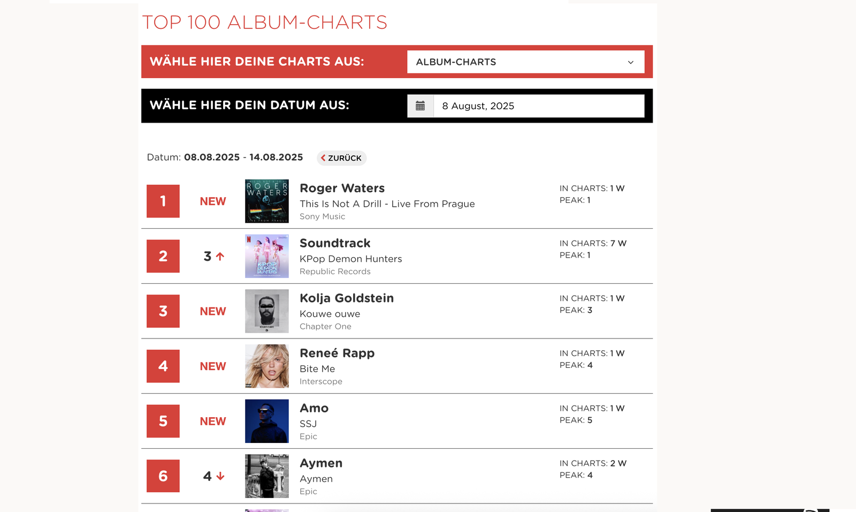This screenshot has width=856, height=512.
Task: Open the calendar date picker icon
Action: (x=421, y=106)
